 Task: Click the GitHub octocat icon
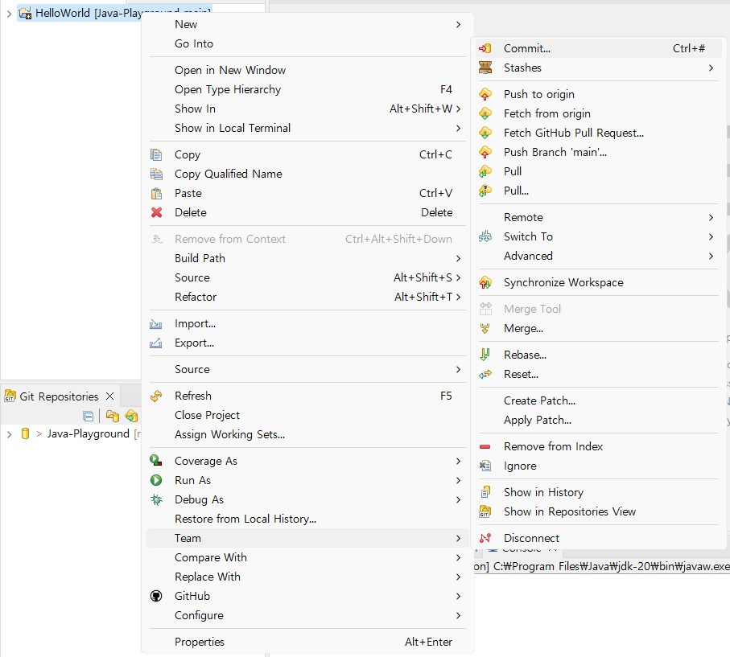coord(156,596)
